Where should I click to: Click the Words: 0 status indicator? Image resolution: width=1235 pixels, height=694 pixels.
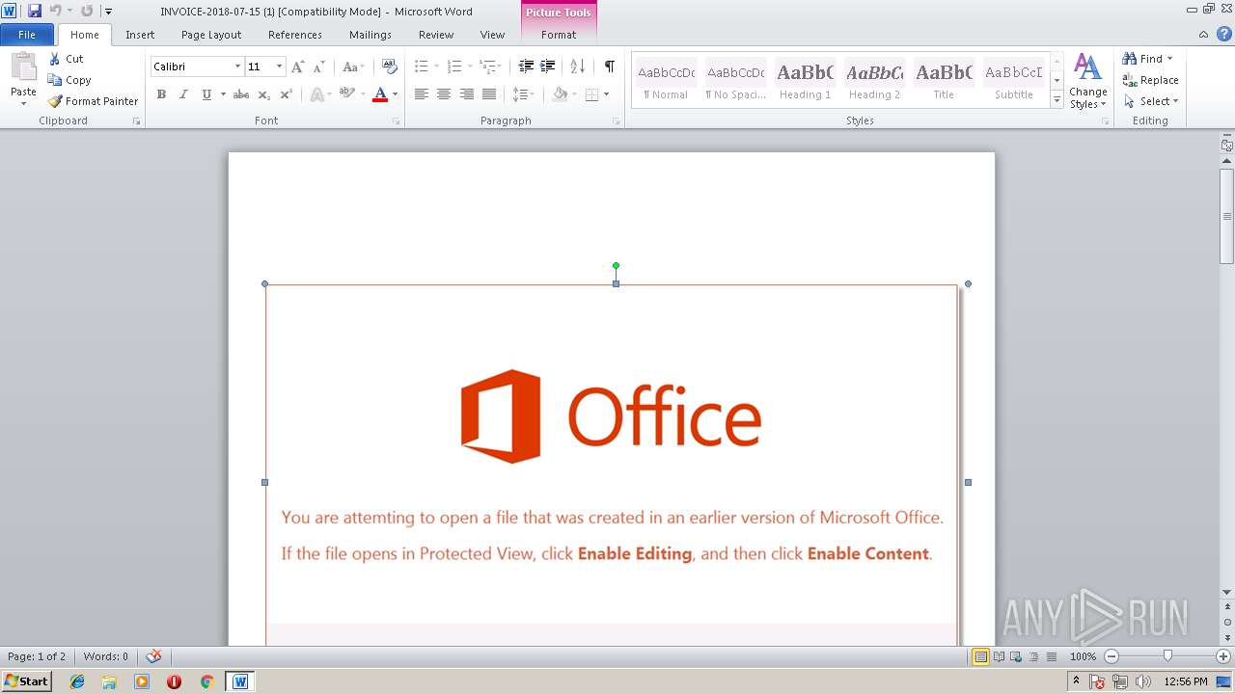(x=106, y=656)
